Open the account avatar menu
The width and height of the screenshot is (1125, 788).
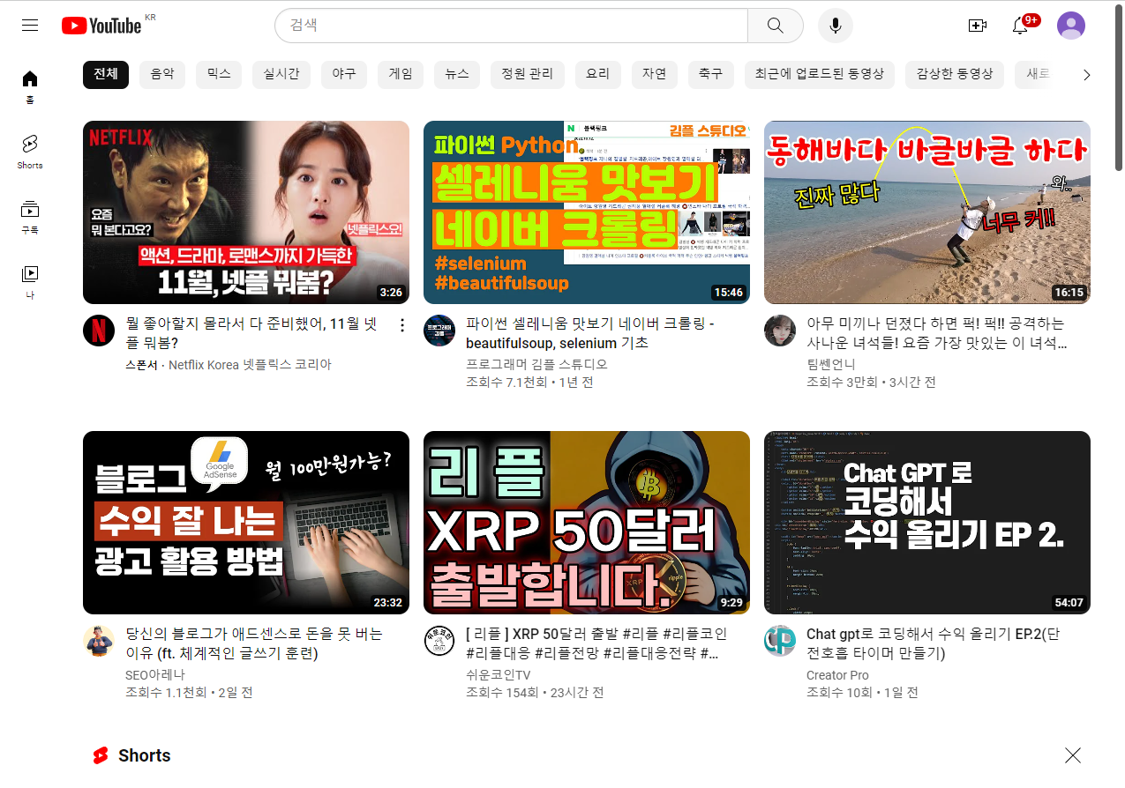[1070, 26]
